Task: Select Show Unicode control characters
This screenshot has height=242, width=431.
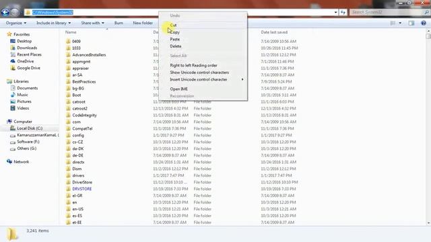Action: coord(203,73)
